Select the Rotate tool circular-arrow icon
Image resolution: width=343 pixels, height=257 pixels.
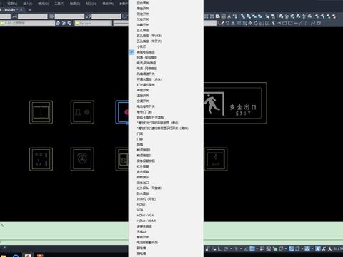[256, 23]
